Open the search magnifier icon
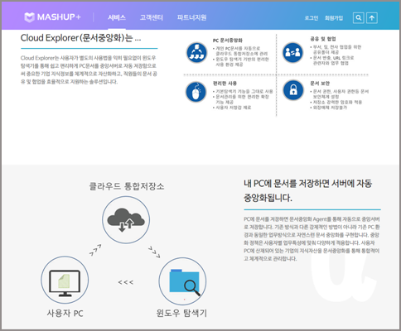401x331 pixels. coord(359,18)
